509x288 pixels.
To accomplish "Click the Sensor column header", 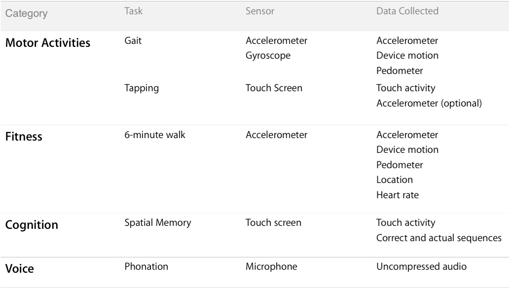I will pyautogui.click(x=260, y=11).
